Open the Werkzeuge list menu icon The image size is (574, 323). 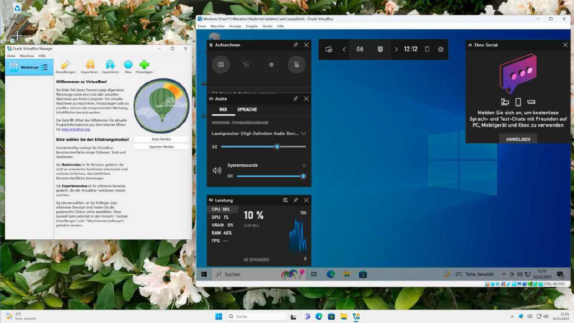pos(44,67)
